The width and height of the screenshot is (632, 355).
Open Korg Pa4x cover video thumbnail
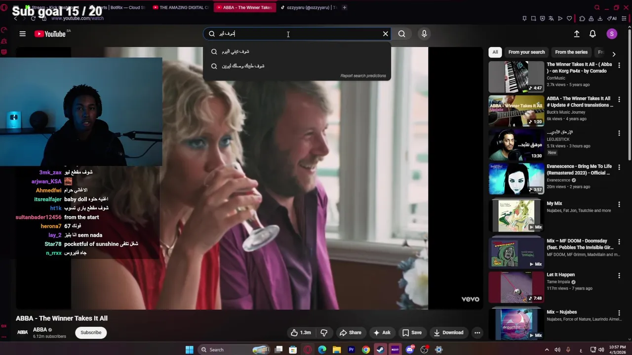(x=516, y=76)
